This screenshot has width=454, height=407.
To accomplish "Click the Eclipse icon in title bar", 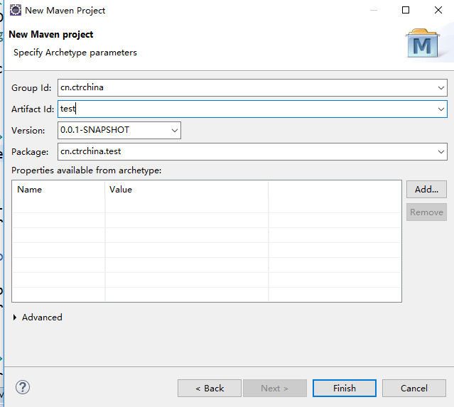I will click(16, 10).
